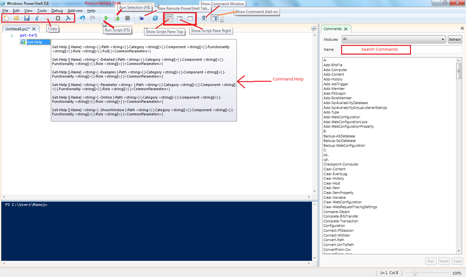466x277 pixels.
Task: Collapse script pane with round chevron button
Action: [x=314, y=28]
